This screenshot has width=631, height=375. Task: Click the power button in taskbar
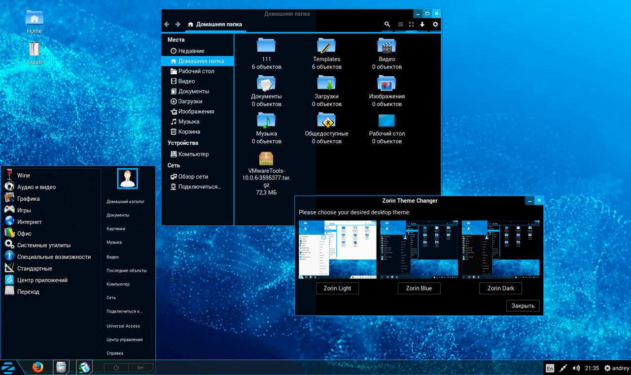pyautogui.click(x=116, y=367)
